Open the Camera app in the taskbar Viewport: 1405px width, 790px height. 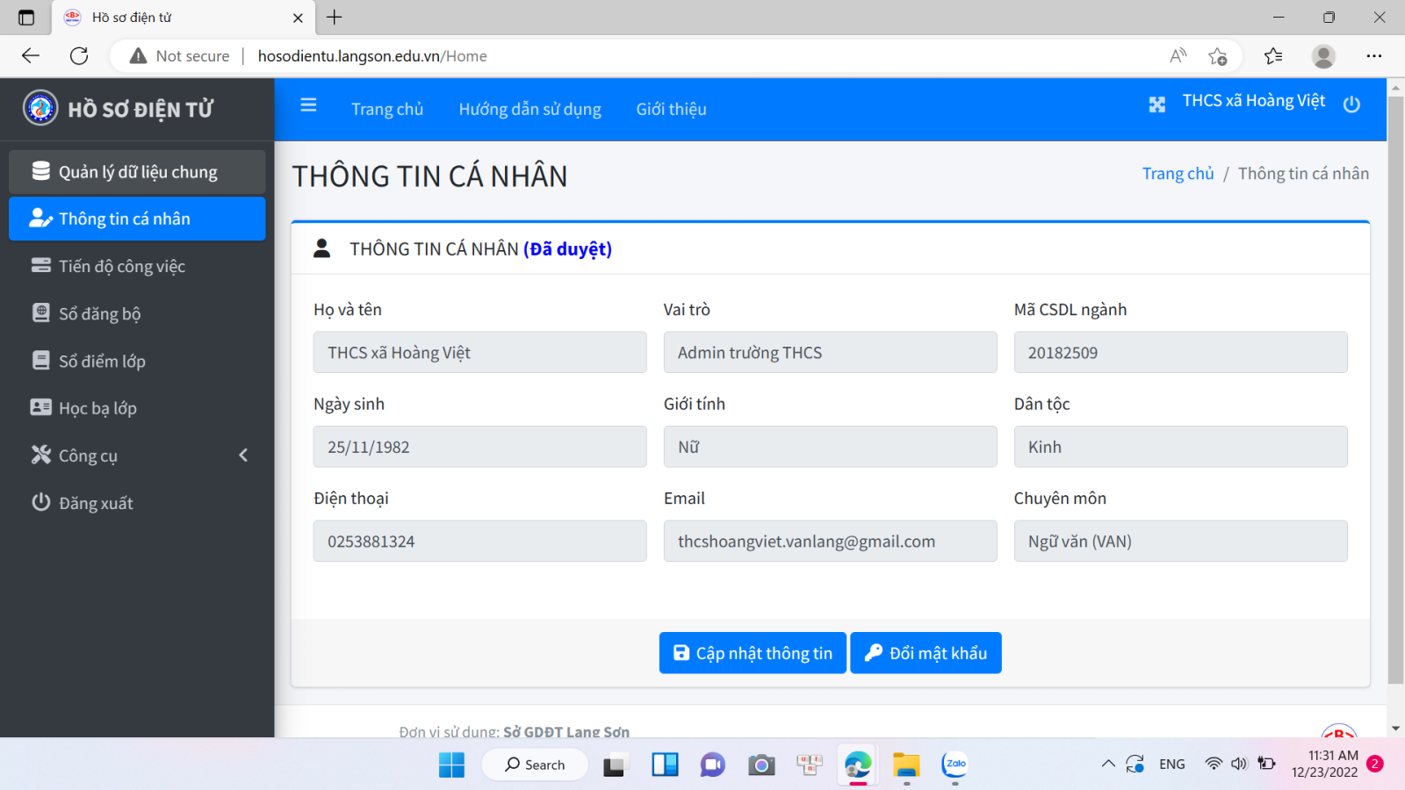click(x=761, y=765)
